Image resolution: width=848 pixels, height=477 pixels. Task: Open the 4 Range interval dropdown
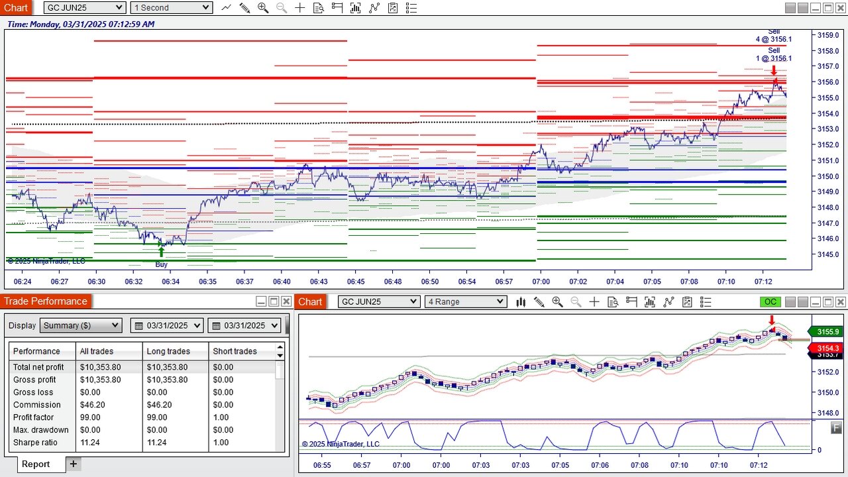466,302
